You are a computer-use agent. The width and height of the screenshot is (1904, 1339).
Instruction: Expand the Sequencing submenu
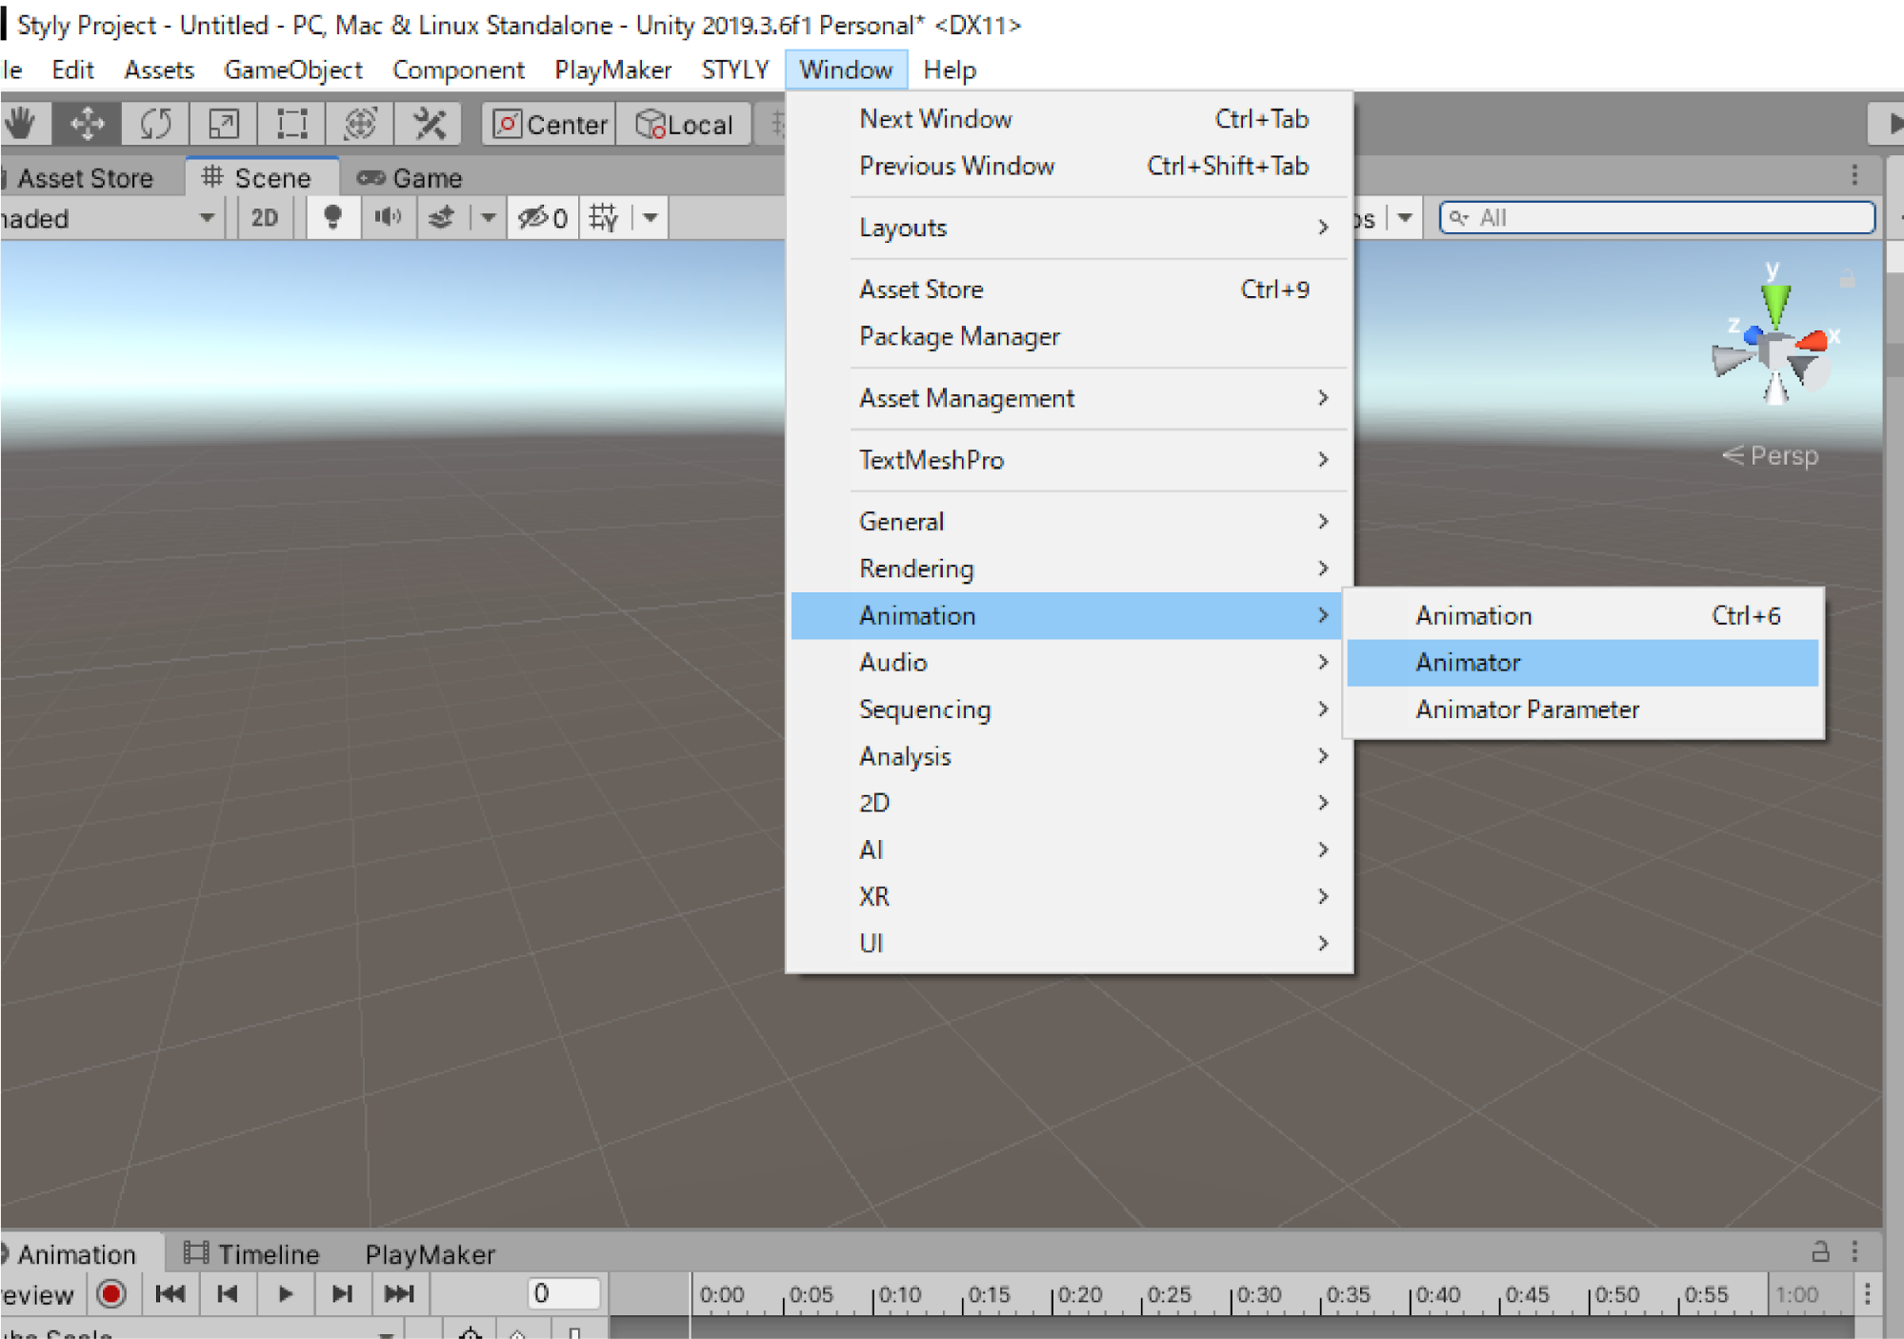1070,709
